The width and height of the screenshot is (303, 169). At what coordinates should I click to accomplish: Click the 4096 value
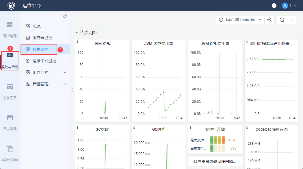pyautogui.click(x=232, y=140)
